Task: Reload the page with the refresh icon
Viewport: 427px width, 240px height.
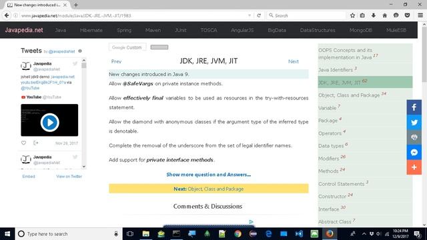Action: [x=259, y=15]
